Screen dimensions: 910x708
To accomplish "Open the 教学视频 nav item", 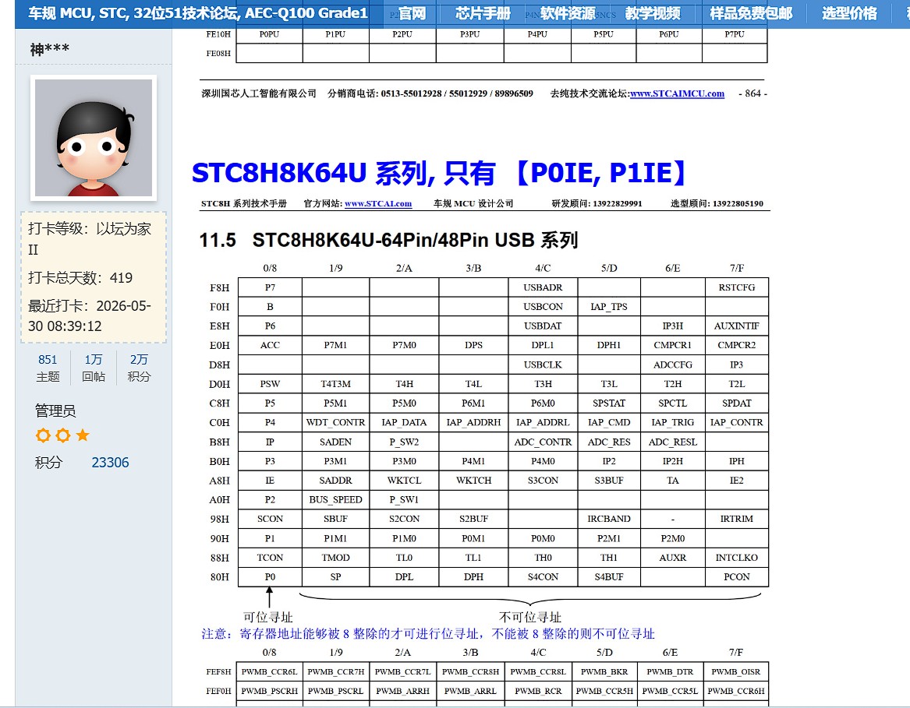I will [x=653, y=13].
